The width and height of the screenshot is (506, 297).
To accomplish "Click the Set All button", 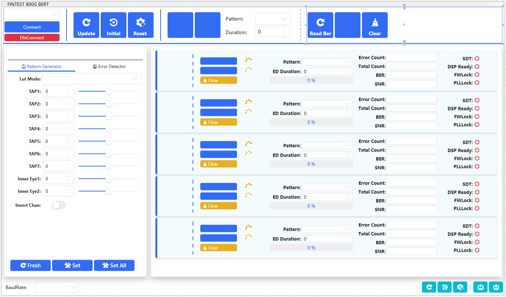I will tap(114, 265).
